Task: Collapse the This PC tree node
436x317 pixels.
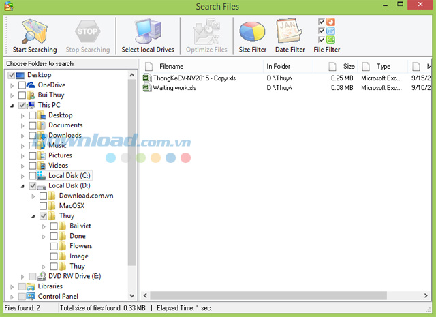Action: pos(12,106)
